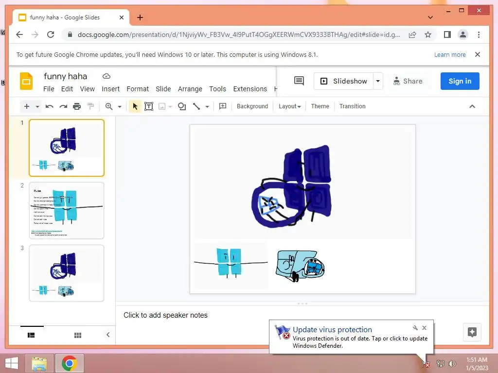The width and height of the screenshot is (498, 373).
Task: Select the Text box tool
Action: click(149, 106)
